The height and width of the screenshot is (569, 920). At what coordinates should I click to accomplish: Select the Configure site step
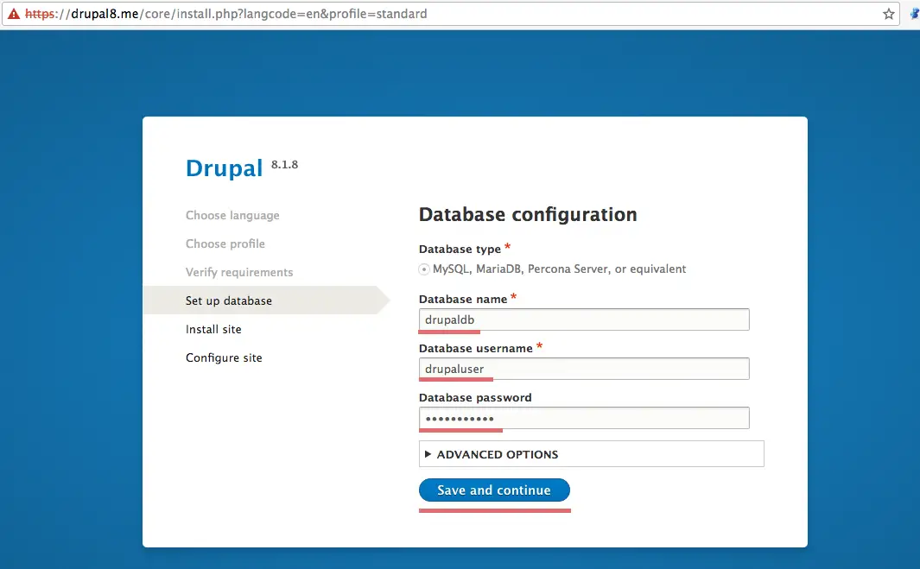224,357
